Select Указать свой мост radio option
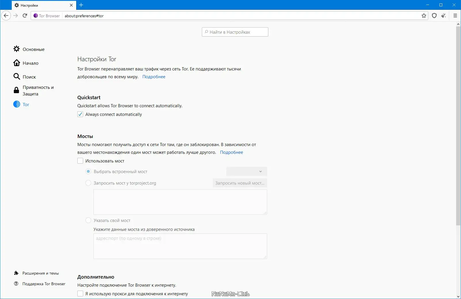Viewport: 461px width, 299px height. pos(88,220)
